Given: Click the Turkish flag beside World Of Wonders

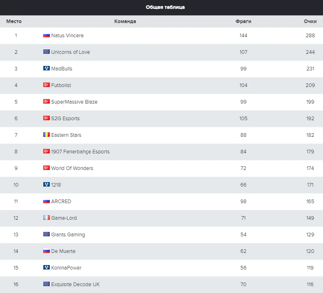Looking at the screenshot, I should click(x=47, y=168).
